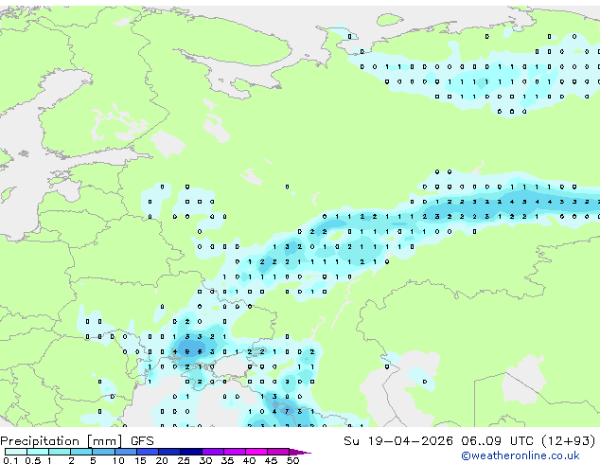Open the weatheronline.co.uk copyright link

pos(521,455)
